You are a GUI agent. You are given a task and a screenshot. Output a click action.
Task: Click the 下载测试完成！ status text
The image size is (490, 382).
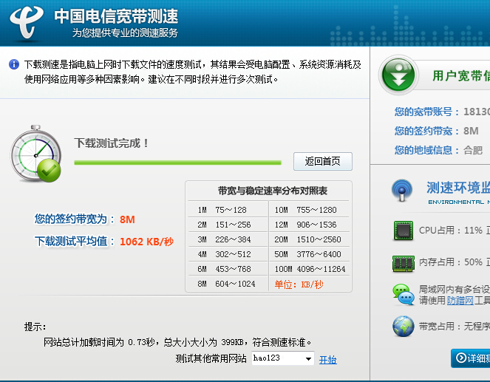(112, 143)
